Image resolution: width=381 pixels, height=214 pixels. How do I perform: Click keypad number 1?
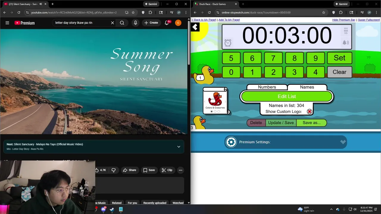(x=252, y=72)
